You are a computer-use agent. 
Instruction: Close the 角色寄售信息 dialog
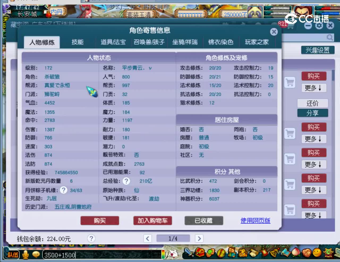coord(274,32)
